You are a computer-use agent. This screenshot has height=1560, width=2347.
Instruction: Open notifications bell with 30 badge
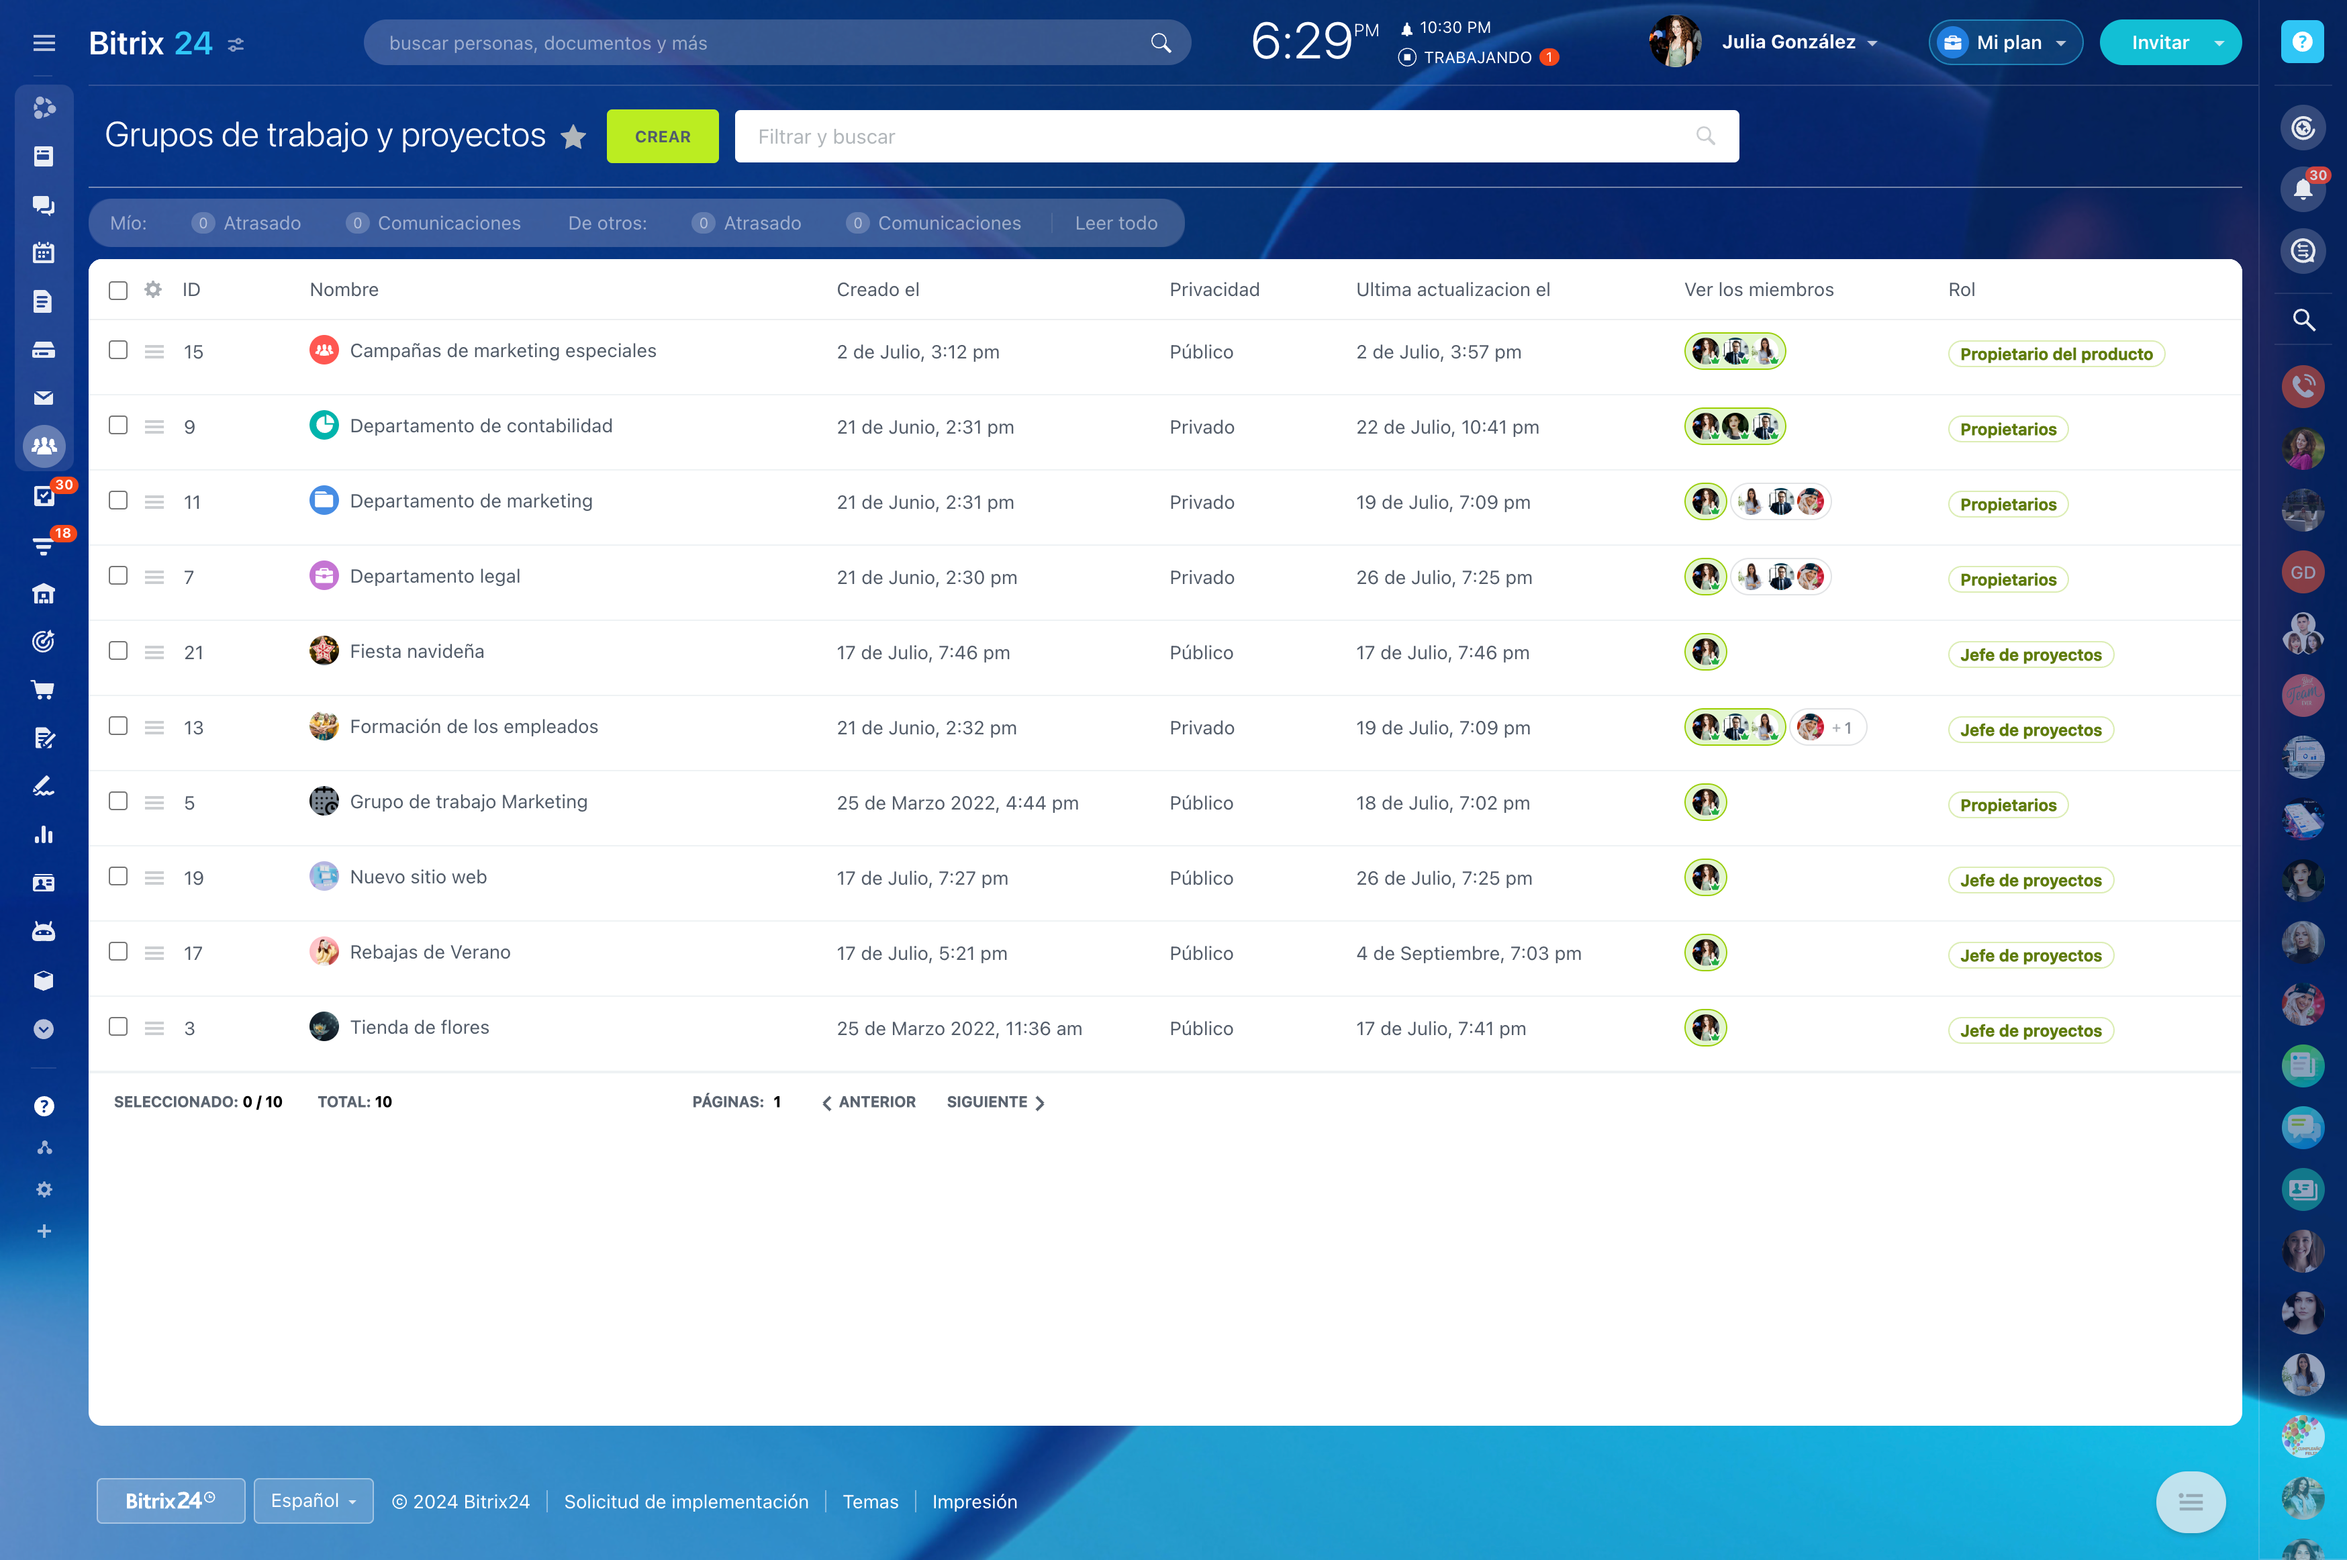tap(2302, 189)
